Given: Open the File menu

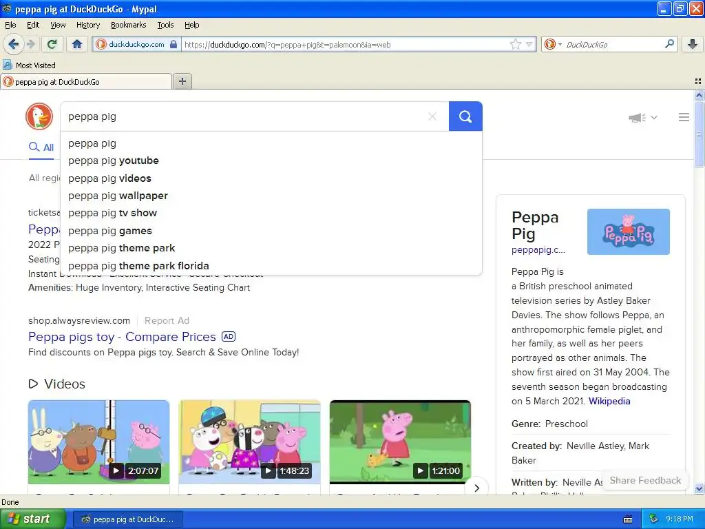Looking at the screenshot, I should tap(10, 25).
